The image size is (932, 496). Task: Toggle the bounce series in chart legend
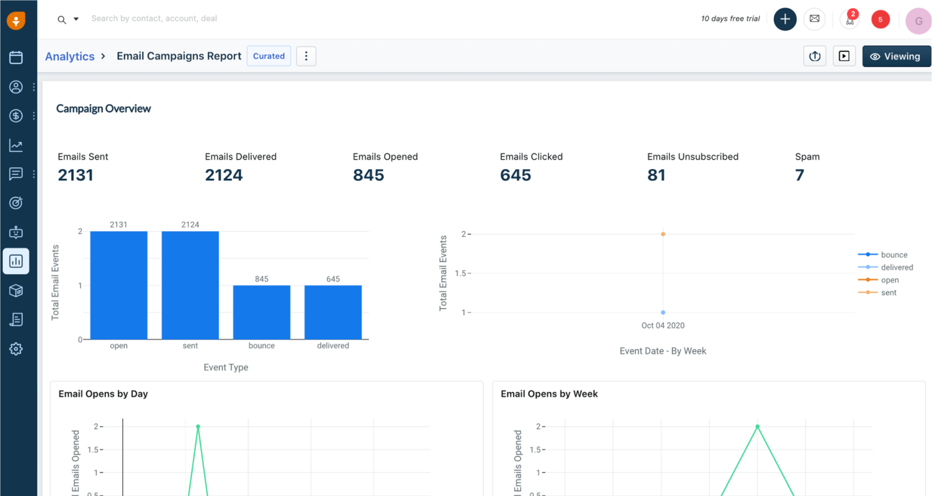point(883,254)
